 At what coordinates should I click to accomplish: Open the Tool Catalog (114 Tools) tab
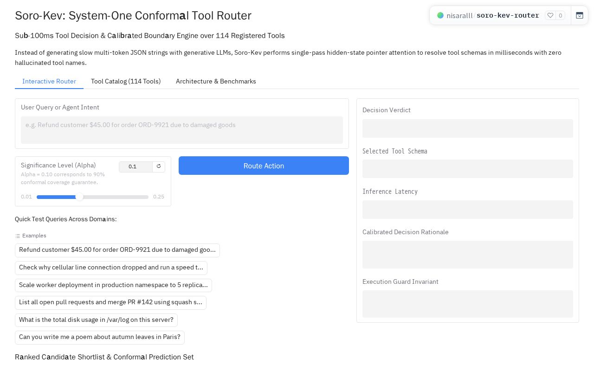[126, 81]
